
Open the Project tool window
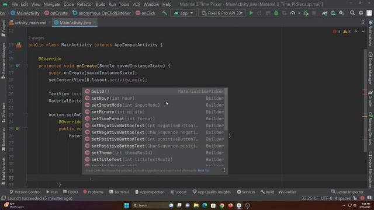[x=4, y=29]
